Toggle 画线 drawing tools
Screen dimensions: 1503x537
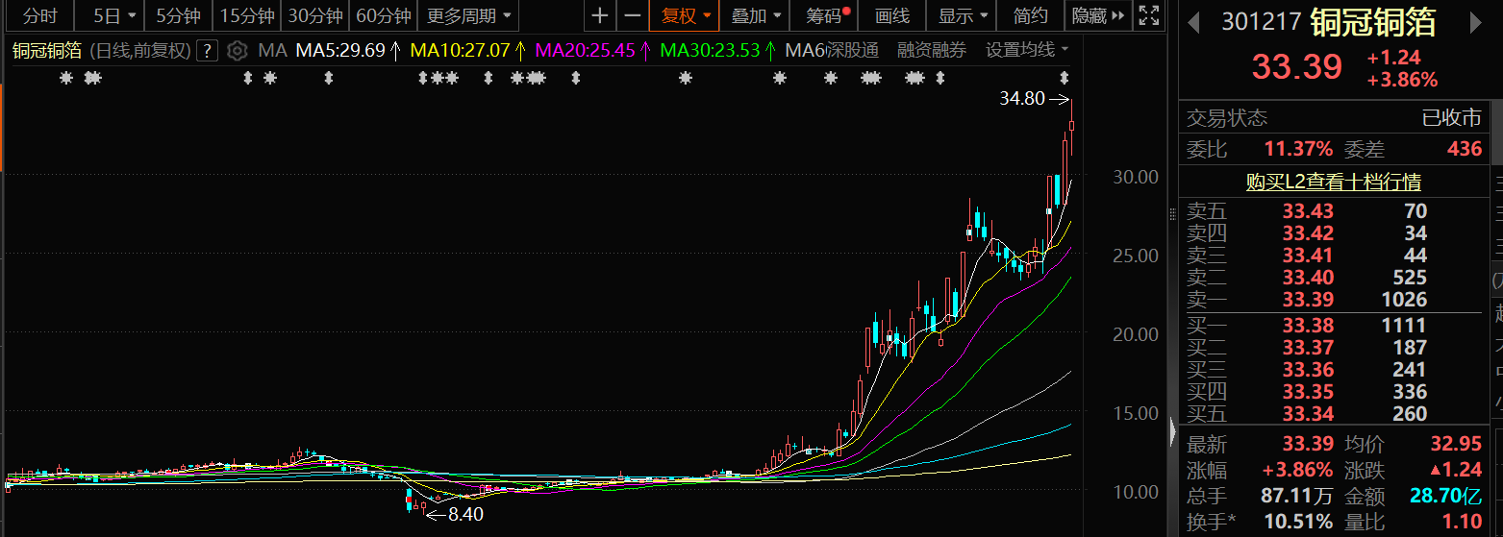pos(892,15)
